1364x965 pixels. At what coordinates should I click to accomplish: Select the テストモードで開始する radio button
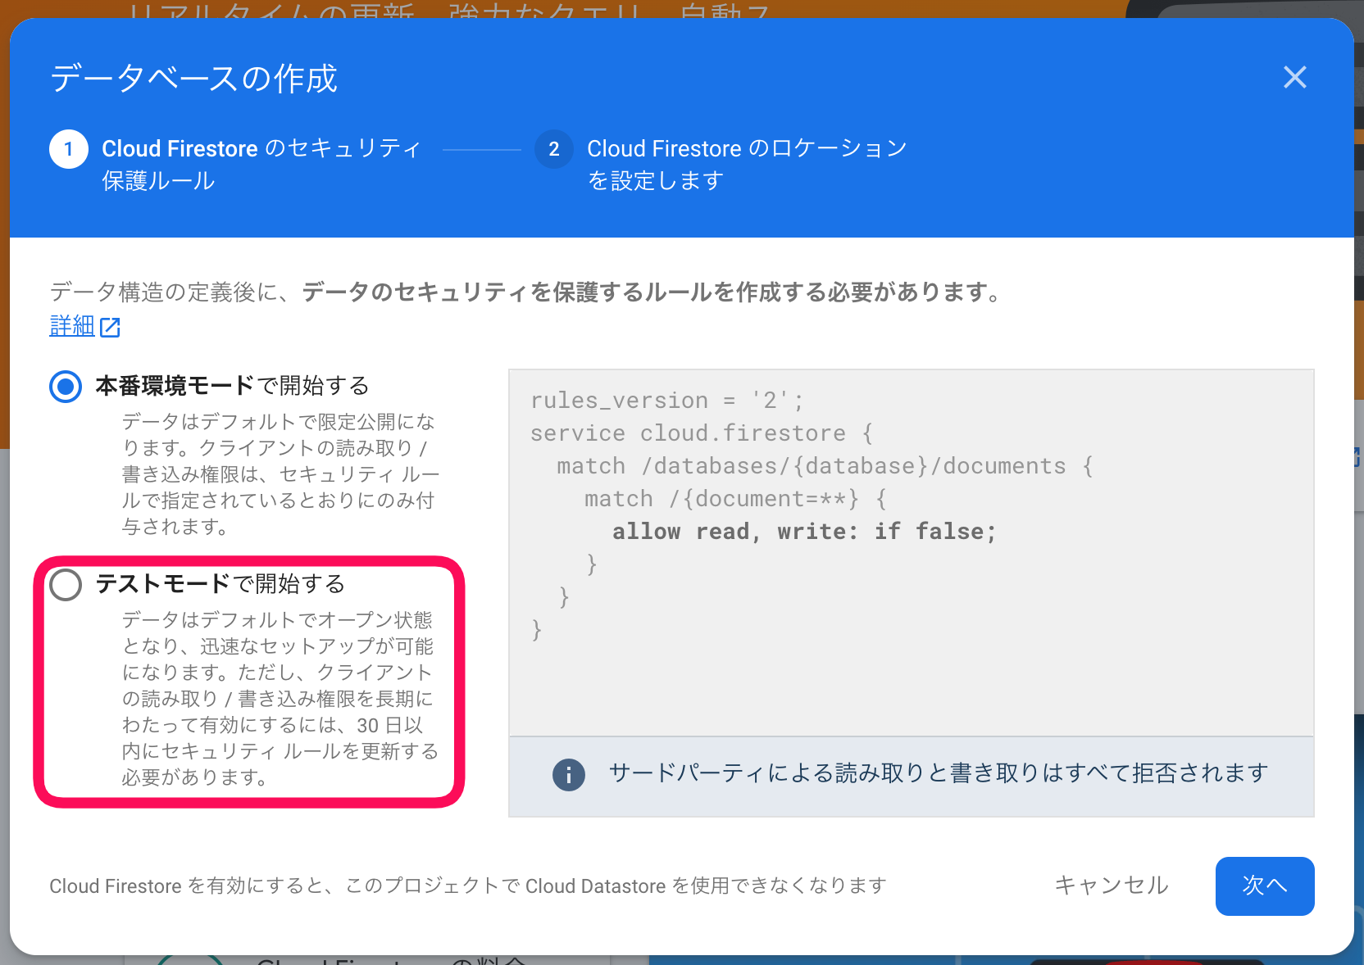tap(66, 584)
